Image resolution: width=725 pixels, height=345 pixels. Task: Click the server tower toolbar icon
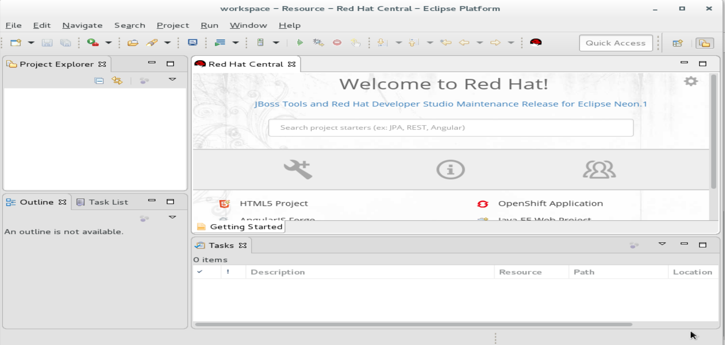pyautogui.click(x=260, y=42)
